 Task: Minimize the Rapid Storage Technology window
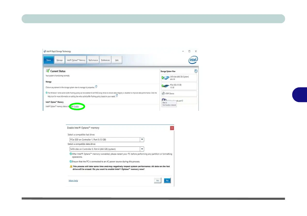tap(183, 51)
